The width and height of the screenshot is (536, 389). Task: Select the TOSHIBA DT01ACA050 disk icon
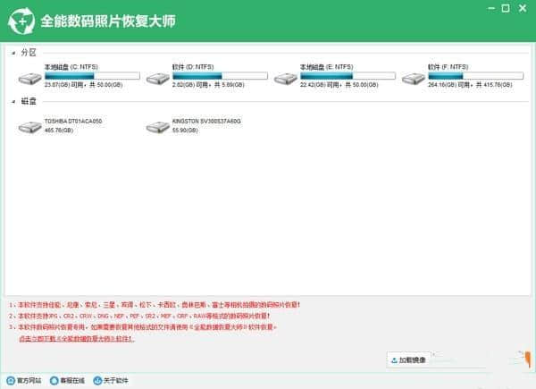(x=29, y=130)
